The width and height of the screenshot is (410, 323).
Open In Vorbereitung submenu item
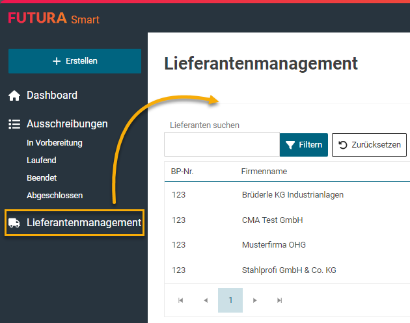55,143
